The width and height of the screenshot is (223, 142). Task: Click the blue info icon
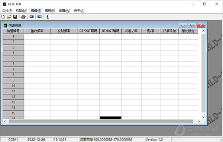48,17
